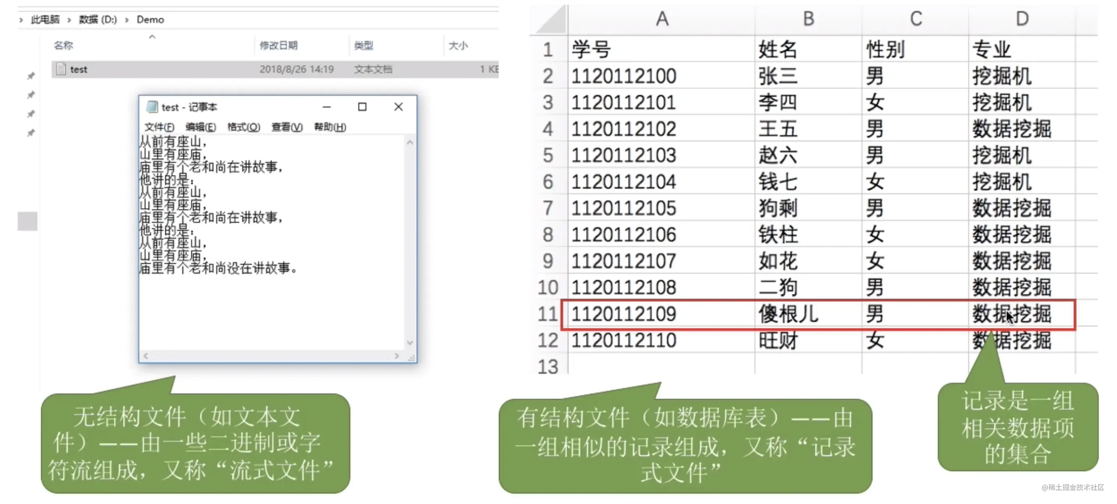The width and height of the screenshot is (1117, 504).
Task: Select the test file icon in Explorer
Action: coord(61,69)
